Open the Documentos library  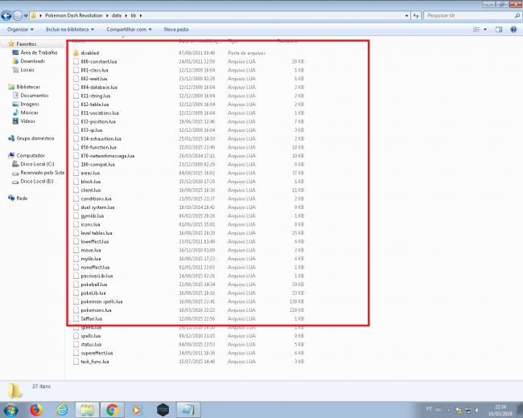35,96
